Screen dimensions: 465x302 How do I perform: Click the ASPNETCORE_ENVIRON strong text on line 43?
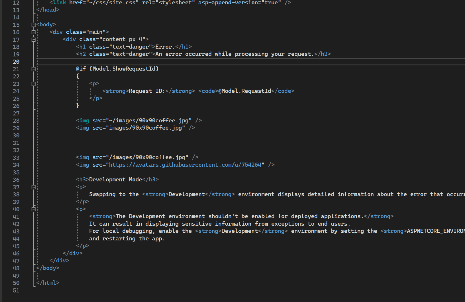[435, 231]
